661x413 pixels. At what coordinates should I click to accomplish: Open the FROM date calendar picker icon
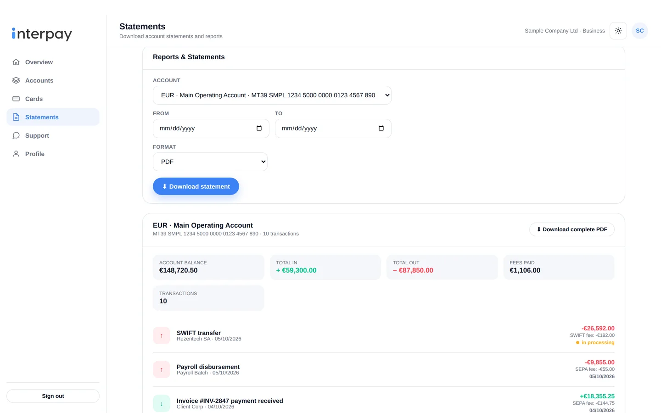tap(259, 128)
